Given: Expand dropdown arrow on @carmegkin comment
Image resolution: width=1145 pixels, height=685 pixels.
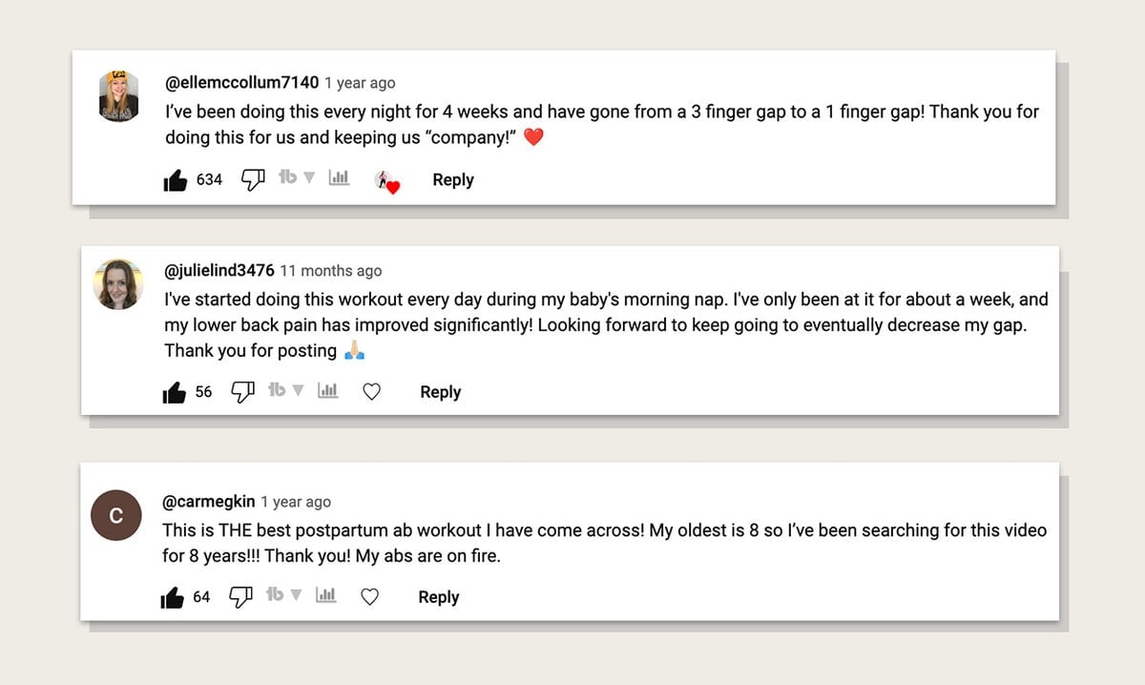Looking at the screenshot, I should pyautogui.click(x=296, y=595).
